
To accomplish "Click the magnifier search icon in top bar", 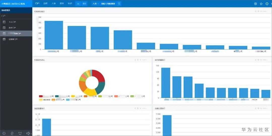I will coord(119,4).
